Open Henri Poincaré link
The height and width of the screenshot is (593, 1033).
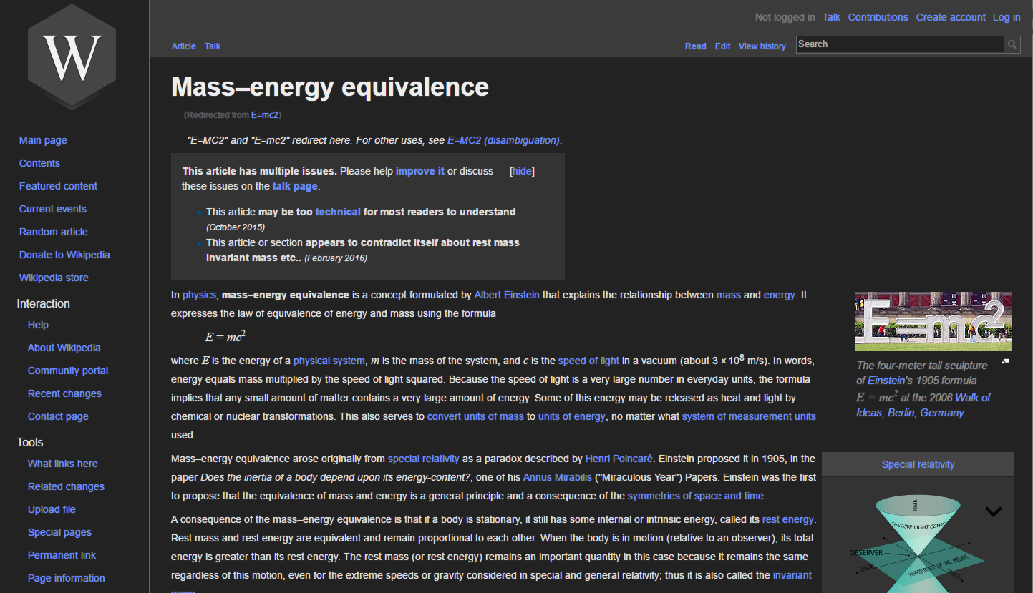619,459
